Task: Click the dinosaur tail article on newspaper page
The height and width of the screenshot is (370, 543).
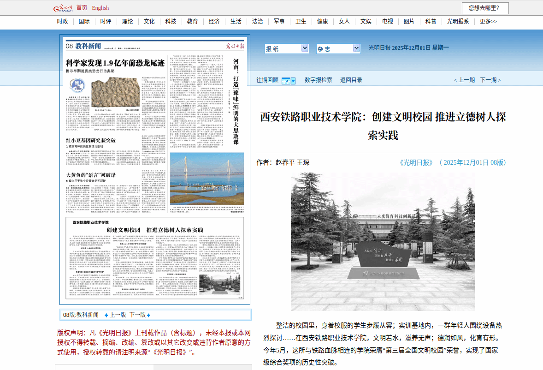Action: click(x=115, y=64)
